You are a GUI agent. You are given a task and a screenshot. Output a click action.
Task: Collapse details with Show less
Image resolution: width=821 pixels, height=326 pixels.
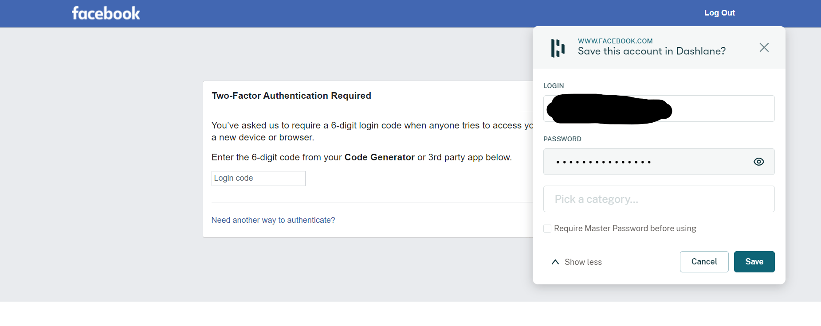pyautogui.click(x=583, y=262)
